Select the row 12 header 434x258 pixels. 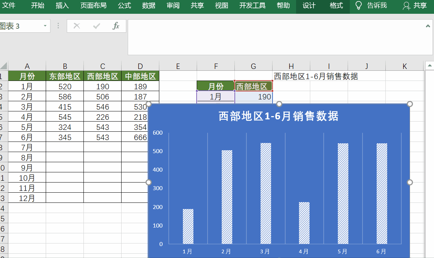click(3, 188)
